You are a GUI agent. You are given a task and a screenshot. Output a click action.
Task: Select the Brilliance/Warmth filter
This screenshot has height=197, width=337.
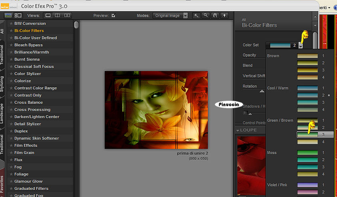click(x=32, y=52)
